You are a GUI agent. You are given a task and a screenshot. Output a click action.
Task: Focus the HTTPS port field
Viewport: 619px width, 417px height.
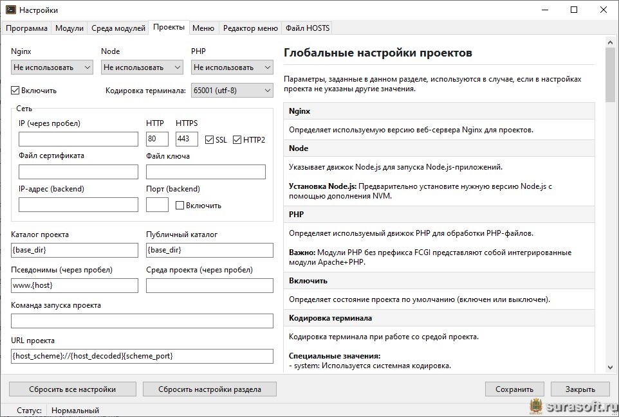point(186,139)
